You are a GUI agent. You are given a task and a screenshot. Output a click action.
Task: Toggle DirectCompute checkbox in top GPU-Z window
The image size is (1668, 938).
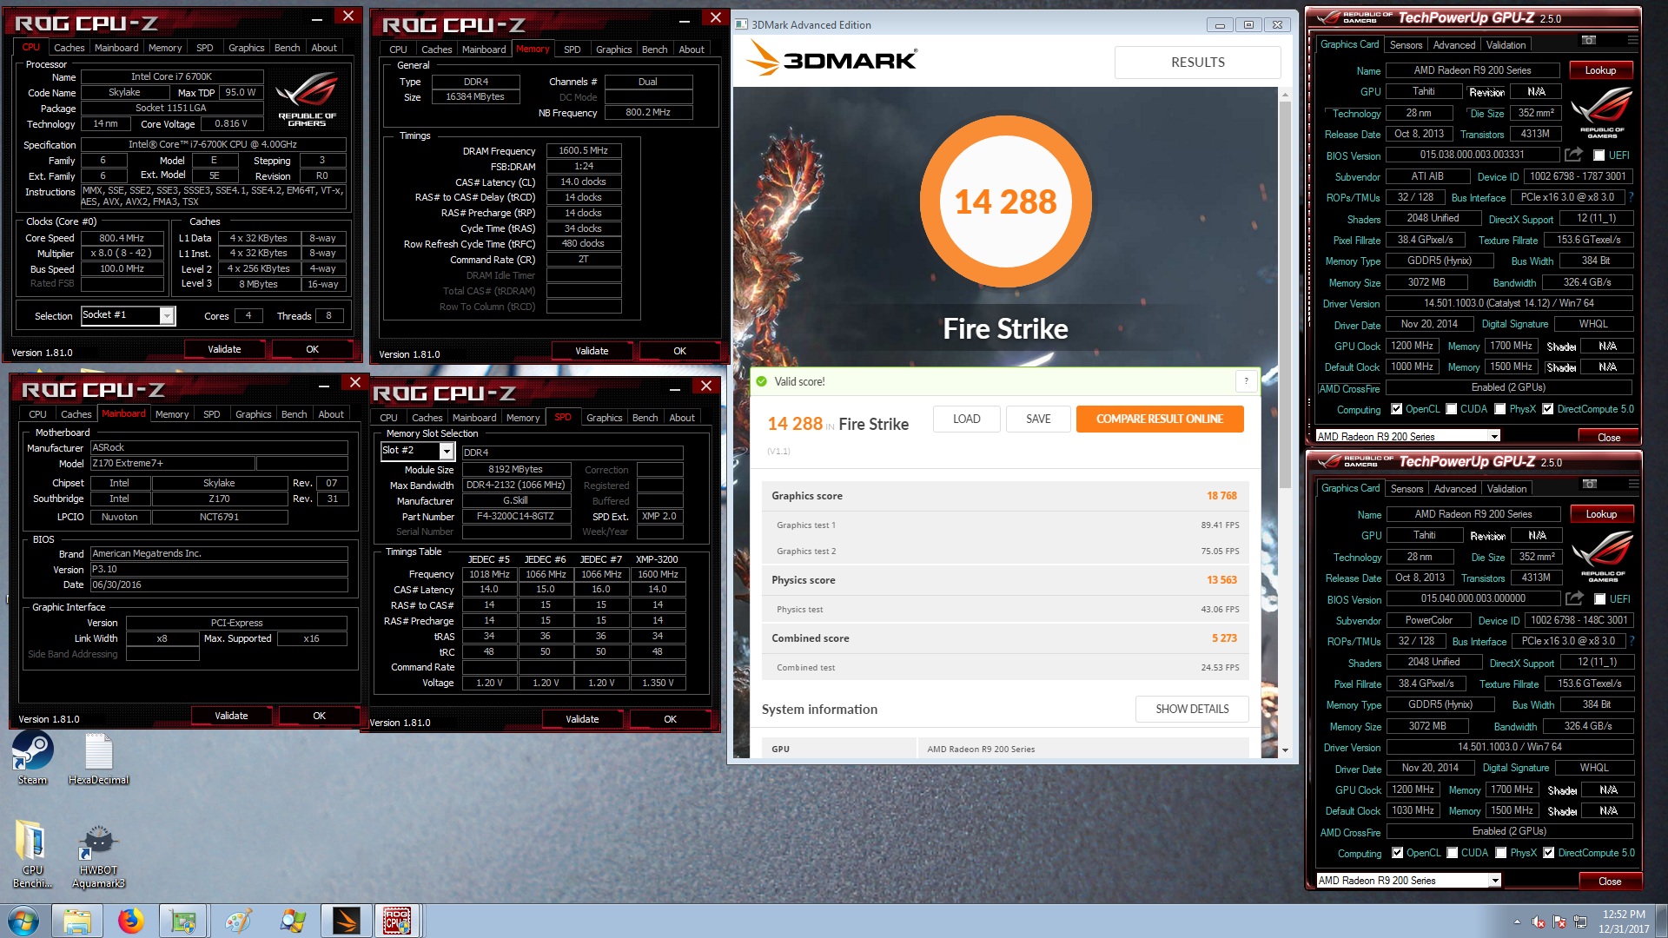(1547, 409)
